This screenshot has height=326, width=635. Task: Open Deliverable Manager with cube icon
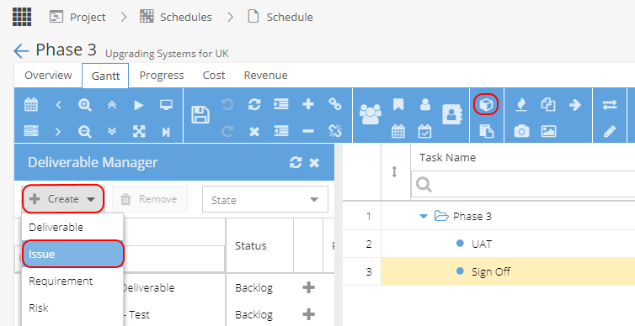pyautogui.click(x=486, y=105)
